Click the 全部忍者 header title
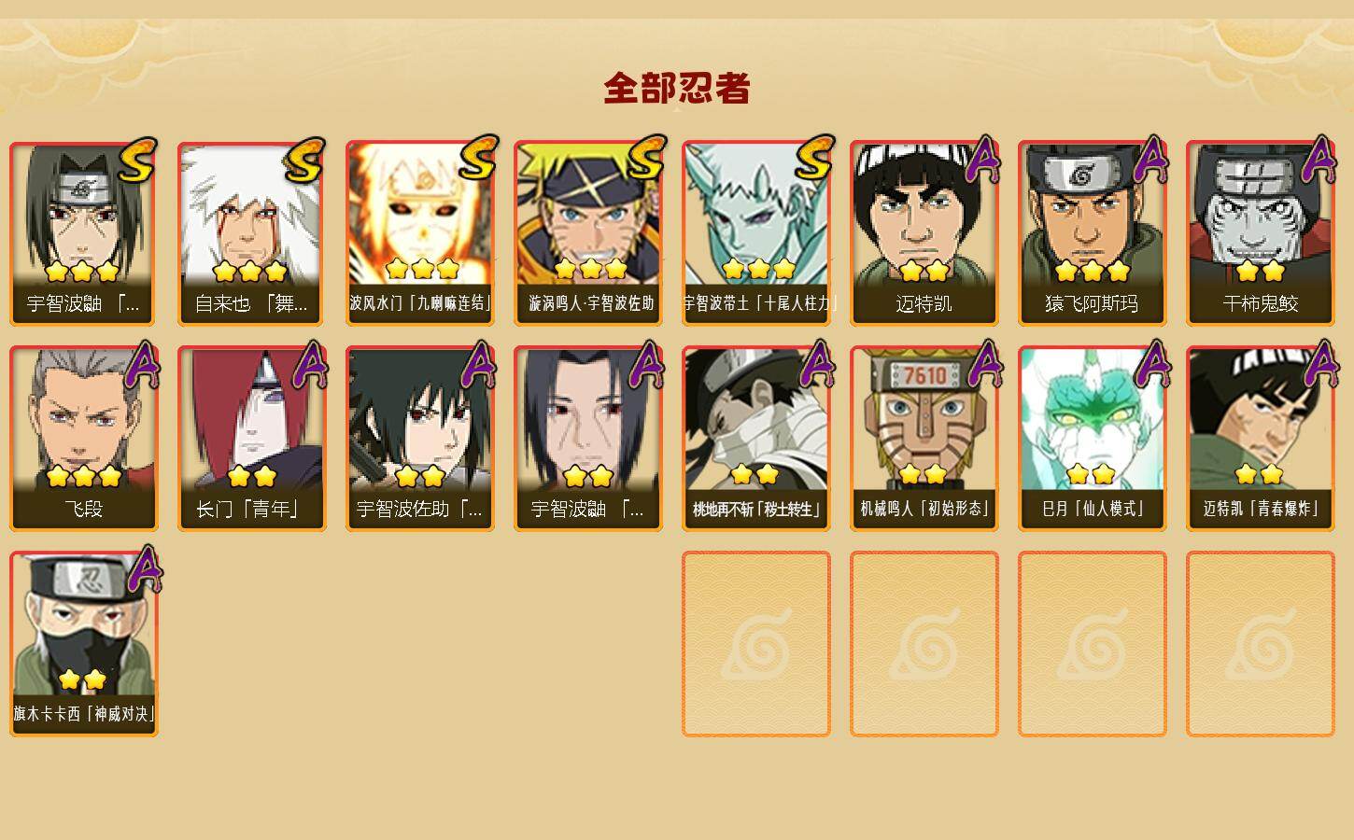The width and height of the screenshot is (1354, 840). click(x=677, y=88)
